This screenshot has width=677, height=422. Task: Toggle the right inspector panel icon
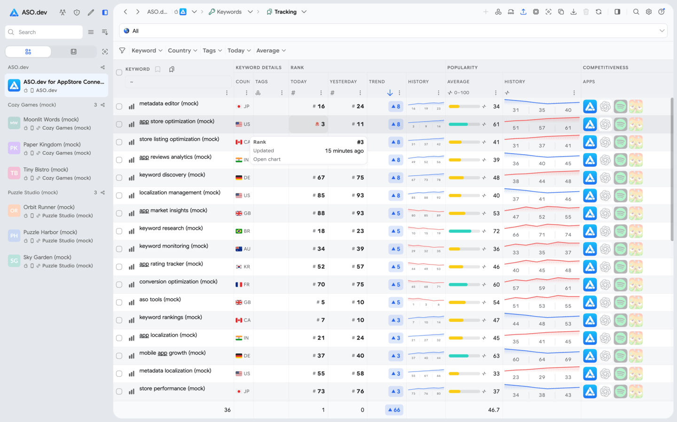click(x=617, y=12)
